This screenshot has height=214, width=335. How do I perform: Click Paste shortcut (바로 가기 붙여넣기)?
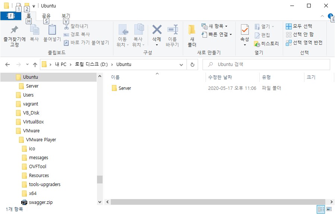(x=87, y=43)
